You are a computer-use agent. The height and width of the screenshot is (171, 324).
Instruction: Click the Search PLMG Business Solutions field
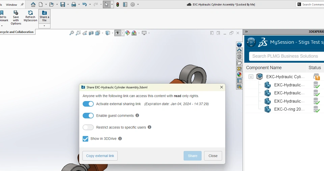(x=287, y=56)
